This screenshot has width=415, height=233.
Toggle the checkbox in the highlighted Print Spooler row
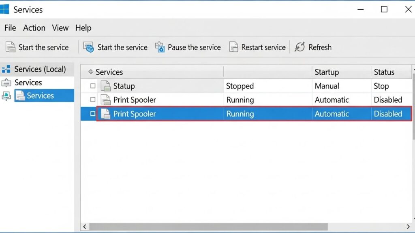point(93,114)
